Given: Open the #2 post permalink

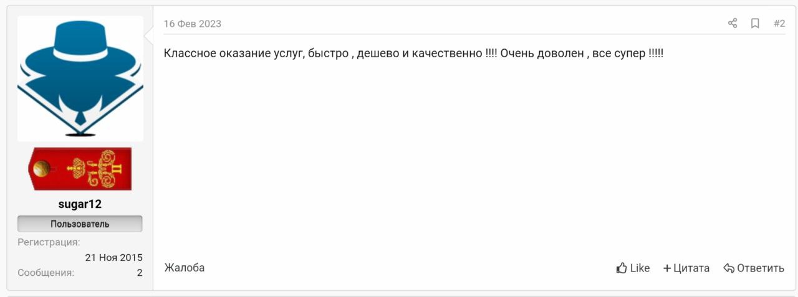Looking at the screenshot, I should (x=779, y=24).
